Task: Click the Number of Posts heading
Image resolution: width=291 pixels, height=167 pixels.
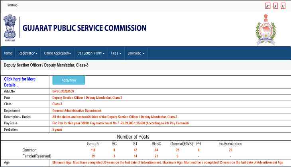Action: [x=133, y=137]
